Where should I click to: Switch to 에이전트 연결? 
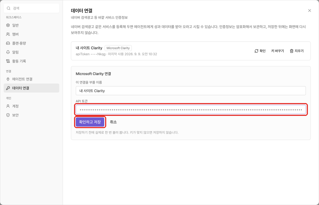point(32,79)
